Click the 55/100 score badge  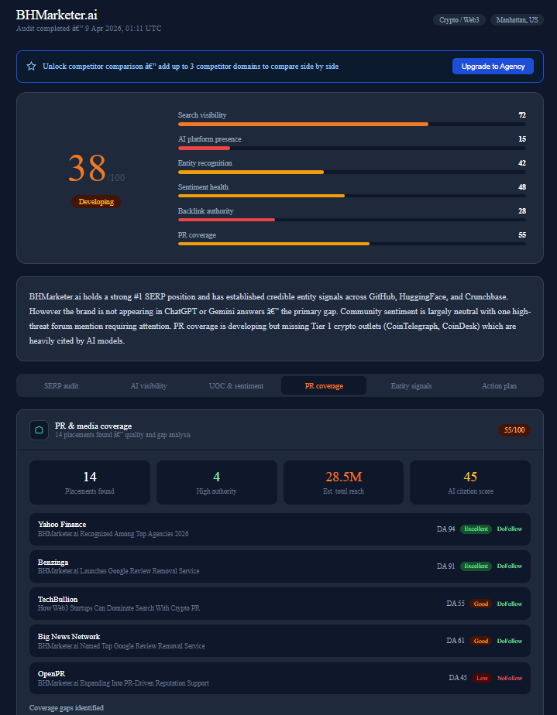pos(514,430)
